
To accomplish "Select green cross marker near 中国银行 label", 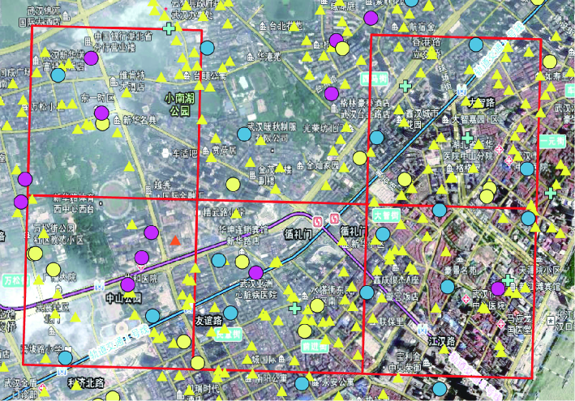I will (169, 28).
